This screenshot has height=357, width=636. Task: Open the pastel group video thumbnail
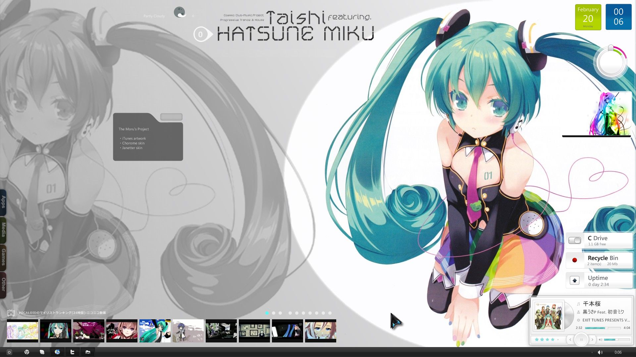click(23, 331)
